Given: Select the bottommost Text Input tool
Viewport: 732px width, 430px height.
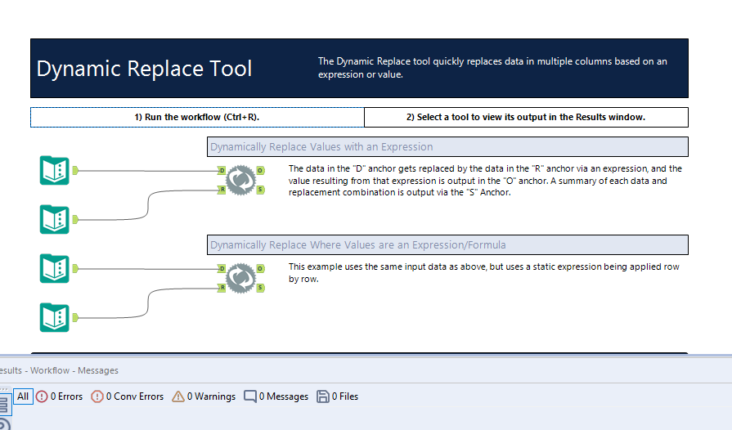Looking at the screenshot, I should click(55, 316).
